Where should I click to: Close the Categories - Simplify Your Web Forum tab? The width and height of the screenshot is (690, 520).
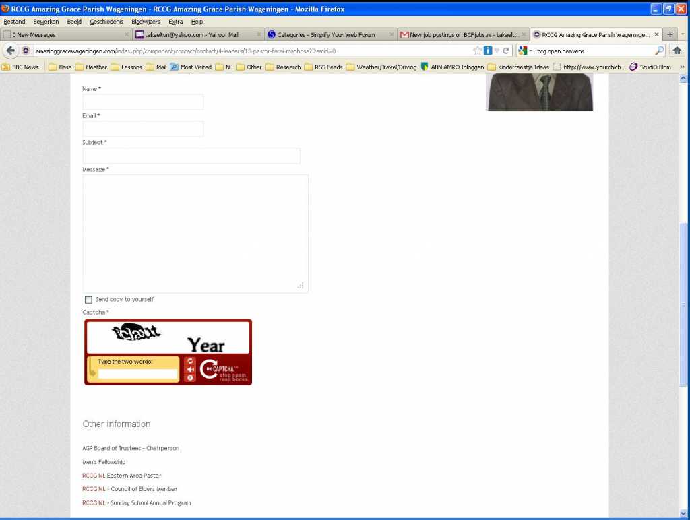[x=391, y=34]
